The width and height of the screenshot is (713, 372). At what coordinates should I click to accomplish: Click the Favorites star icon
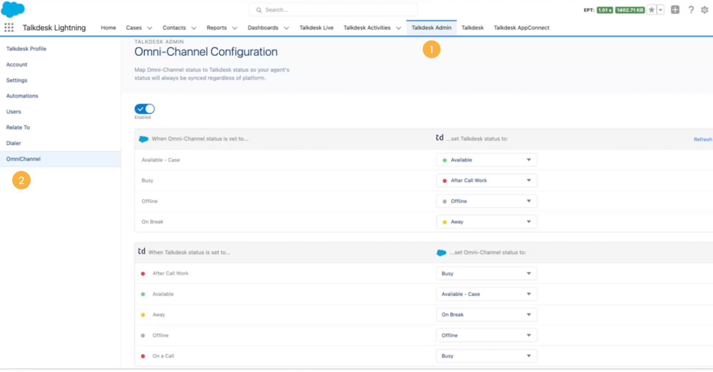[651, 10]
